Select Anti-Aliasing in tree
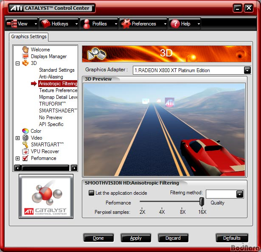This screenshot has height=252, width=261. click(x=51, y=77)
